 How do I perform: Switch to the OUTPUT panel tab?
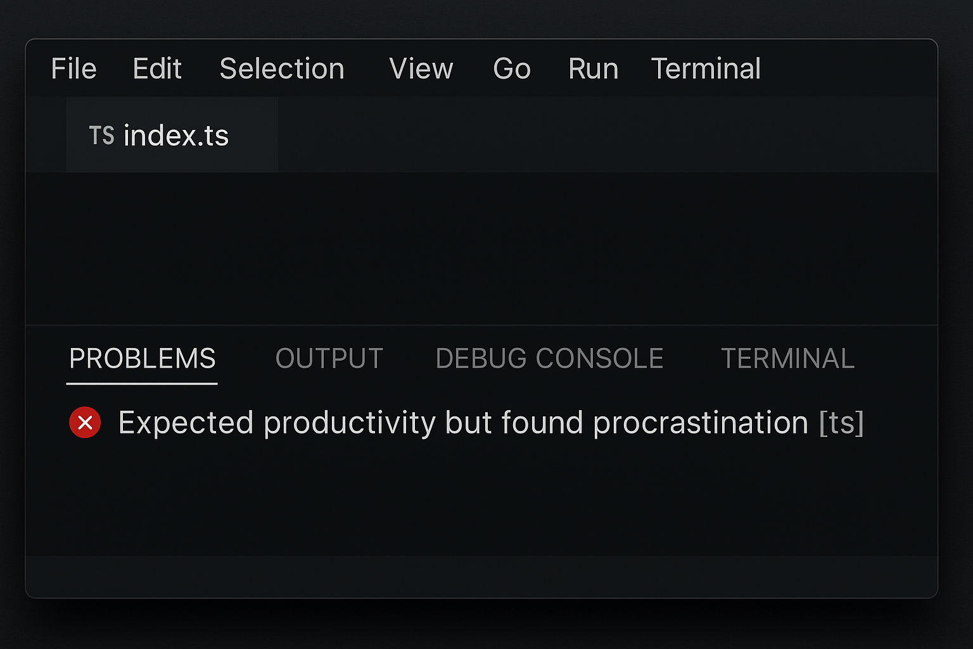(329, 359)
